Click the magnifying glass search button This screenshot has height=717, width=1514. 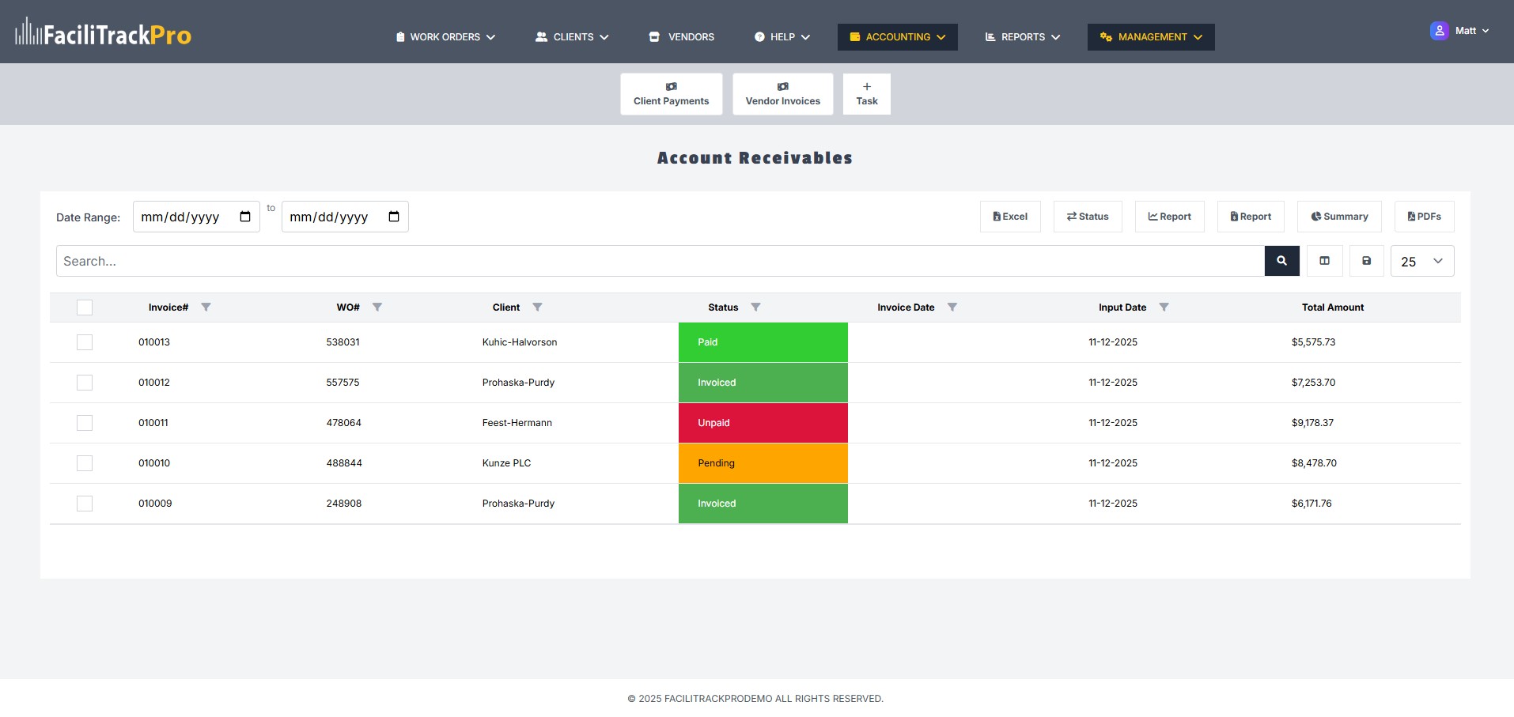coord(1281,261)
